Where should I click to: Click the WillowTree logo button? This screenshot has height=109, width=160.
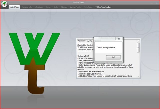4,4
